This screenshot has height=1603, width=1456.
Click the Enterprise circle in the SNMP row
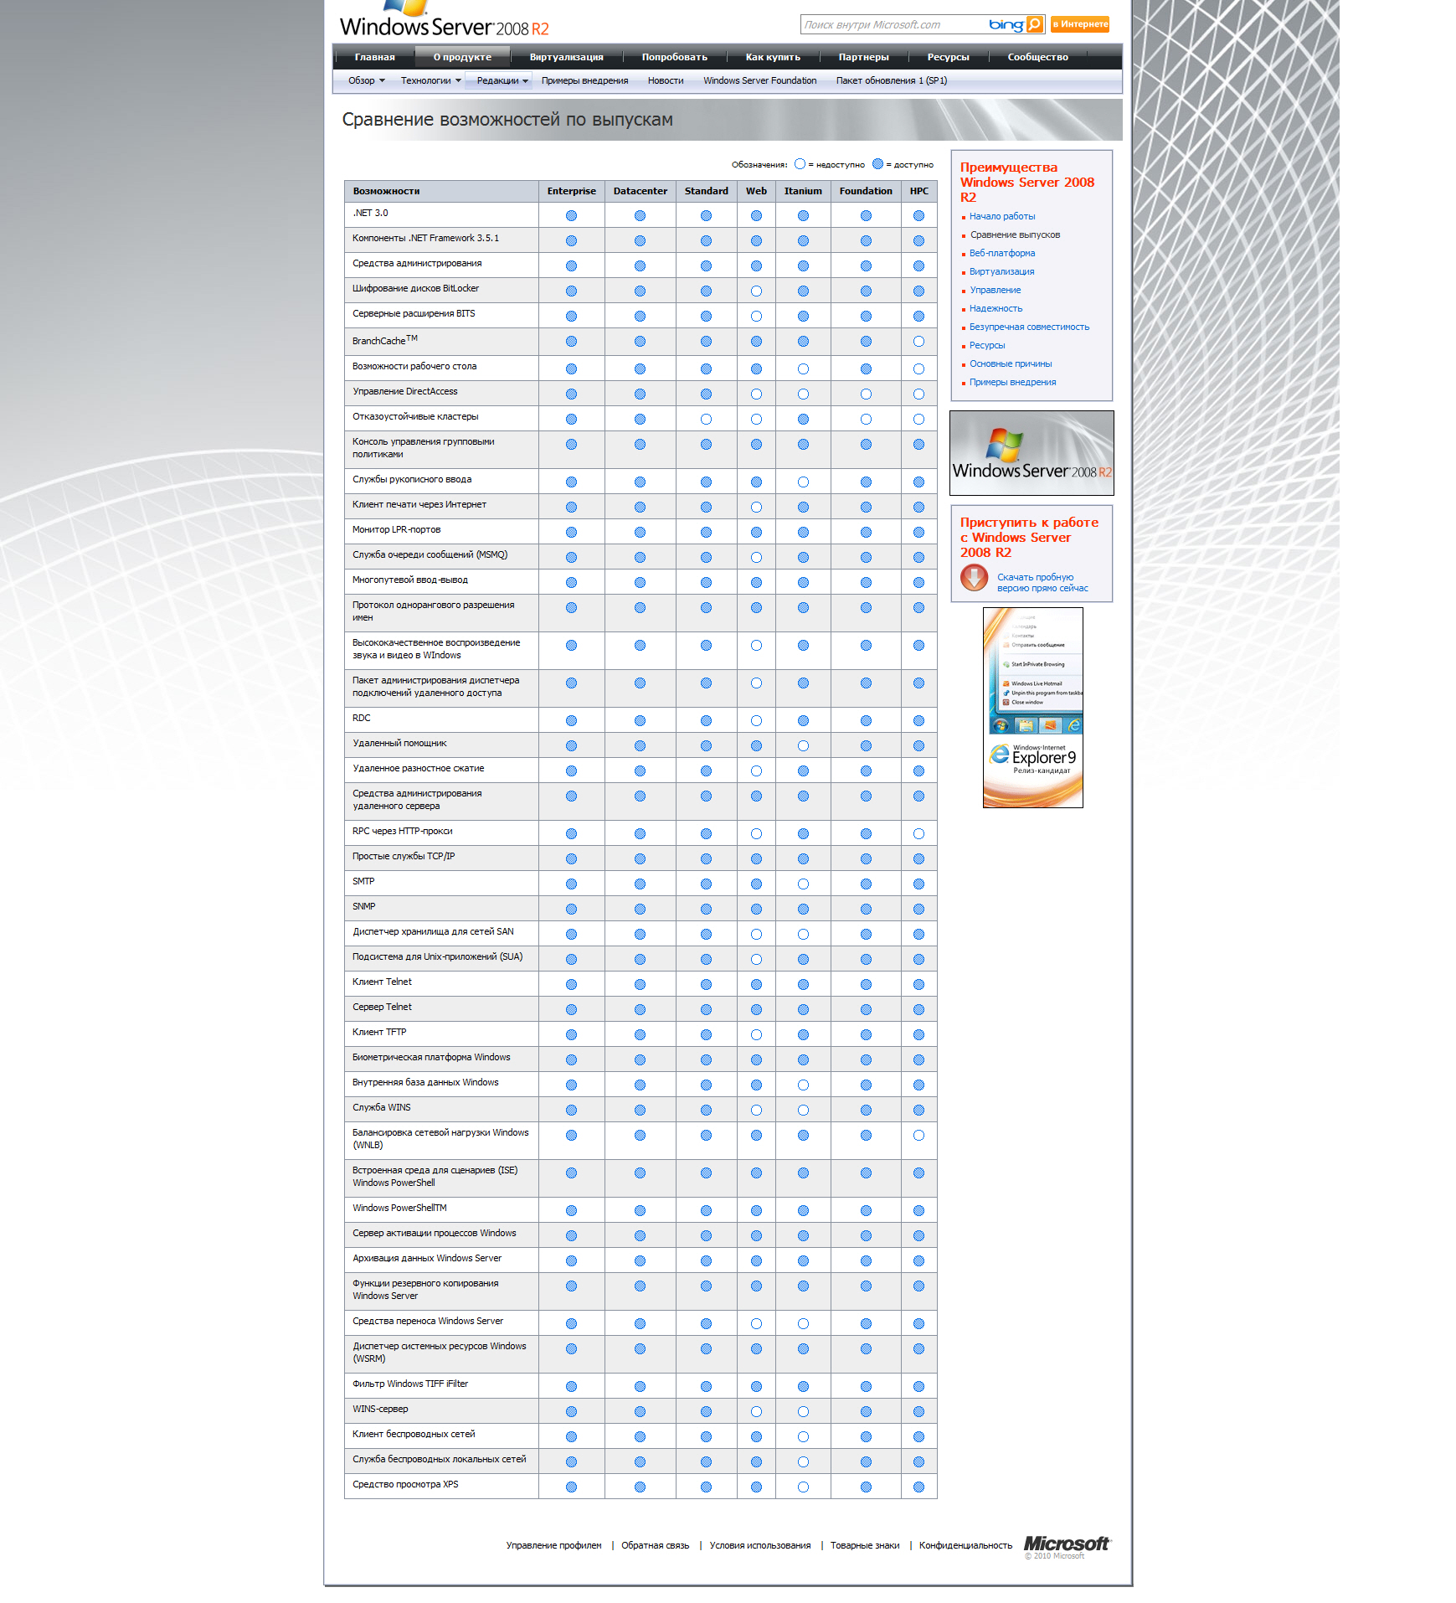tap(571, 909)
